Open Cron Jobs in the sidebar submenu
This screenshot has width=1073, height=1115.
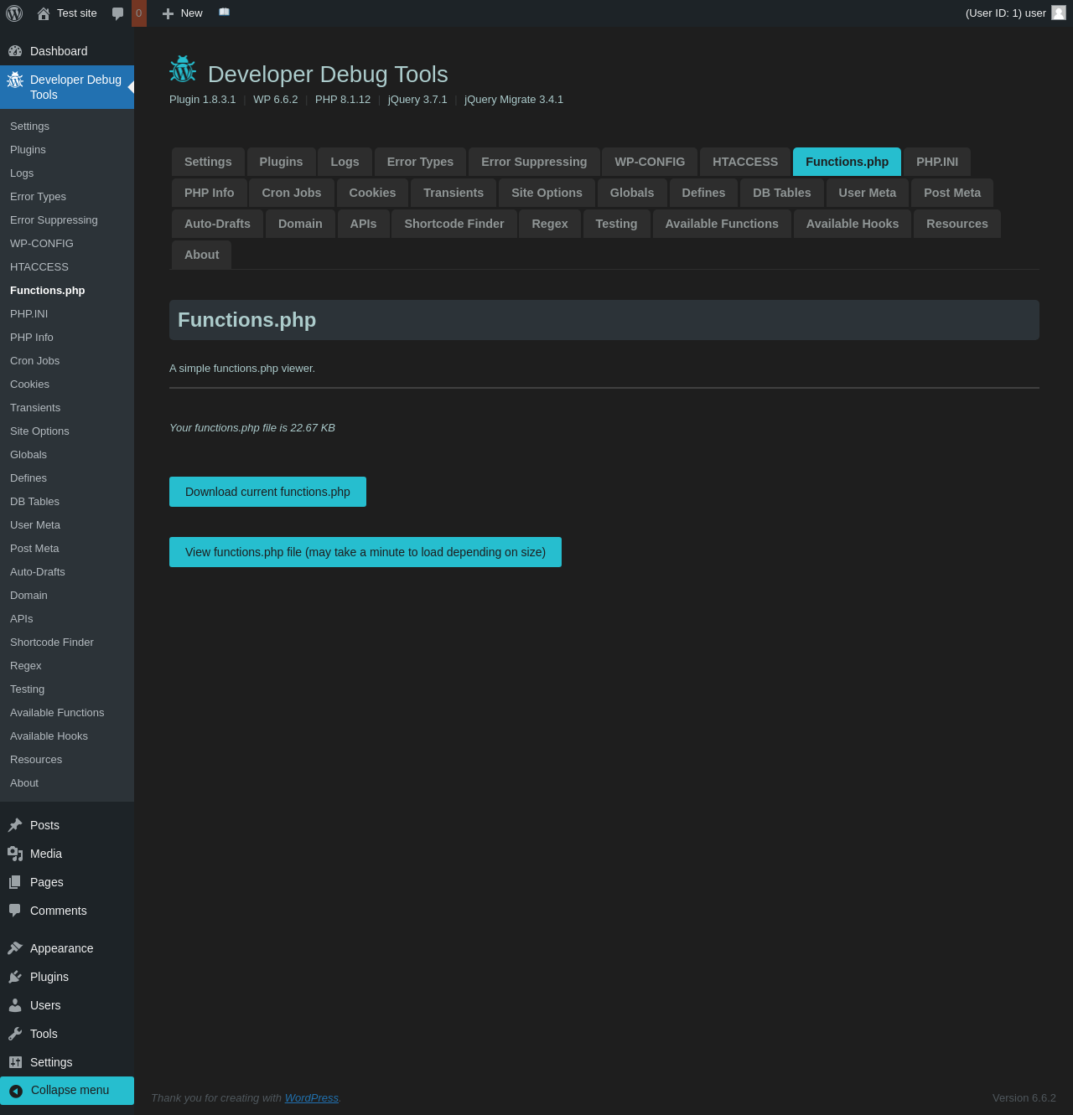click(x=35, y=360)
